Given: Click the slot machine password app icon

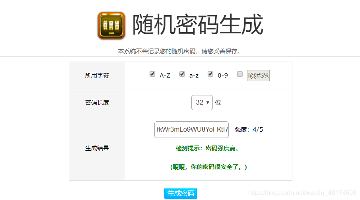Looking at the screenshot, I should click(x=111, y=25).
